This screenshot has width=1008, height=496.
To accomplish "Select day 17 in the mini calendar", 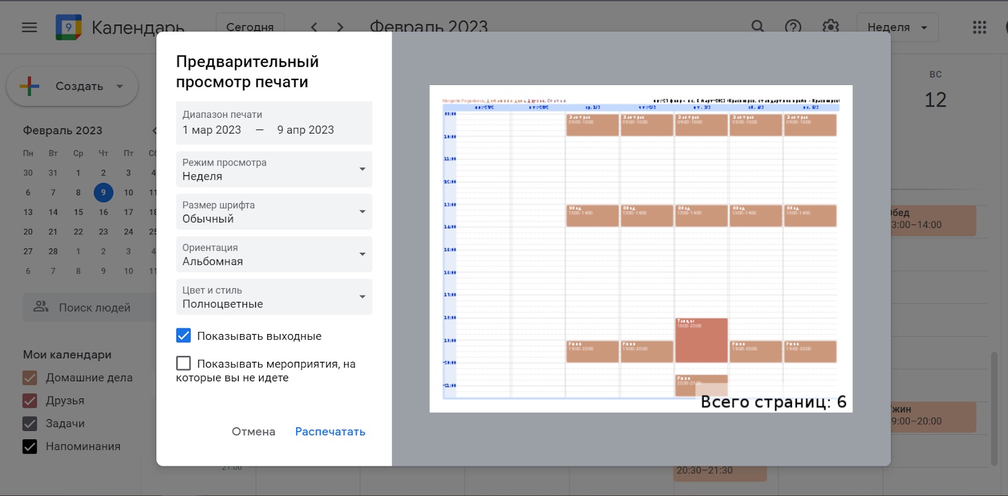I will [x=129, y=212].
